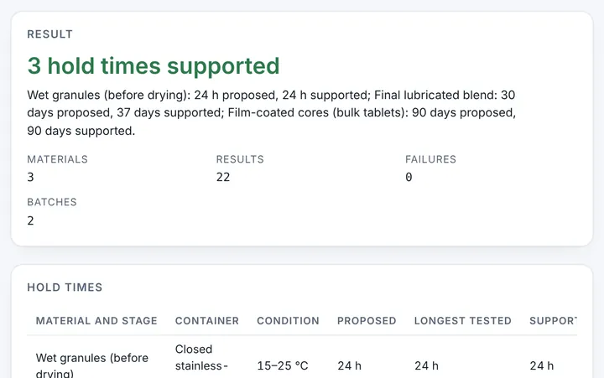
Task: Click the 'Closed stainless-' container cell
Action: 201,358
